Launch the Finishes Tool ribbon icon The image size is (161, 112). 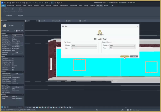[13, 10]
